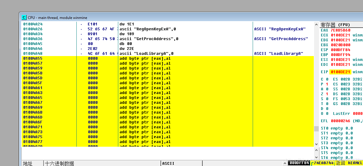Click the LastErr entry in registers
Viewport: 363px width, 166px height.
pos(348,113)
